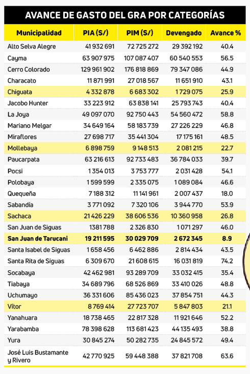Viewport: 250px width, 374px height.
Task: Select the Alto Selva Alegre row name
Action: click(x=32, y=46)
